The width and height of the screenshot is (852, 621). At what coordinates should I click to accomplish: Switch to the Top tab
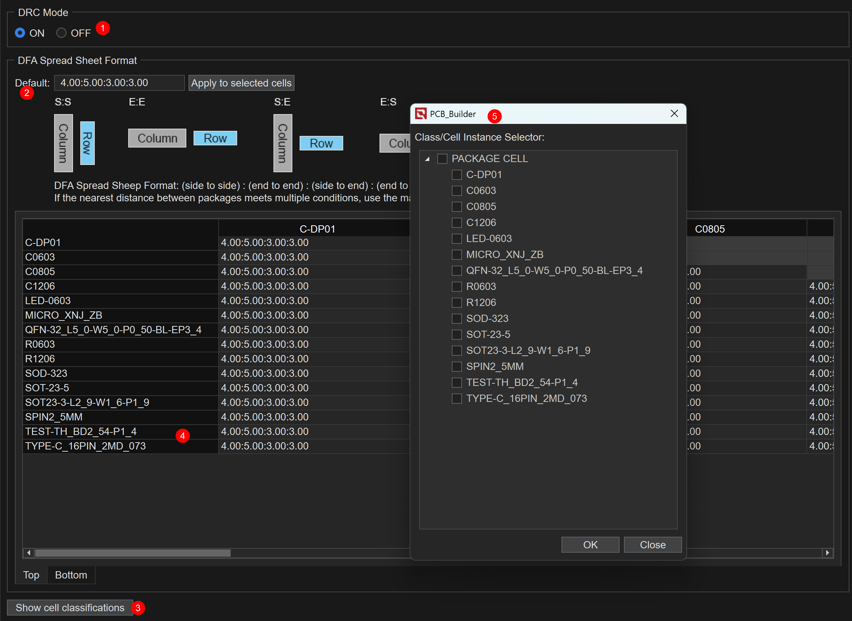coord(31,575)
